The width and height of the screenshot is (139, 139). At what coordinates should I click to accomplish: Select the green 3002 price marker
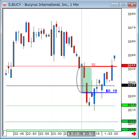click(129, 121)
